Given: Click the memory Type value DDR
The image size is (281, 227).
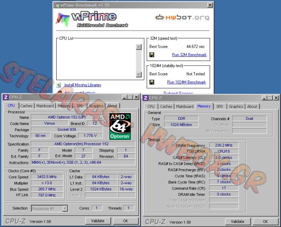Looking at the screenshot, I should pyautogui.click(x=181, y=119).
